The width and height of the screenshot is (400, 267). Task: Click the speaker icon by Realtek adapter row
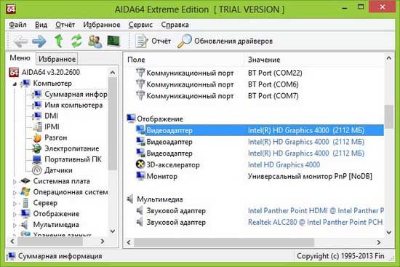point(140,222)
